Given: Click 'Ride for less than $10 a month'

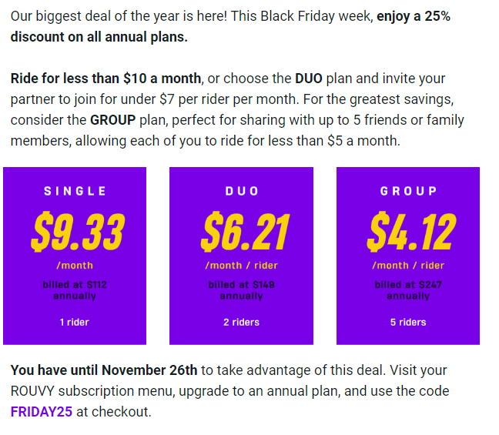Looking at the screenshot, I should coord(105,79).
